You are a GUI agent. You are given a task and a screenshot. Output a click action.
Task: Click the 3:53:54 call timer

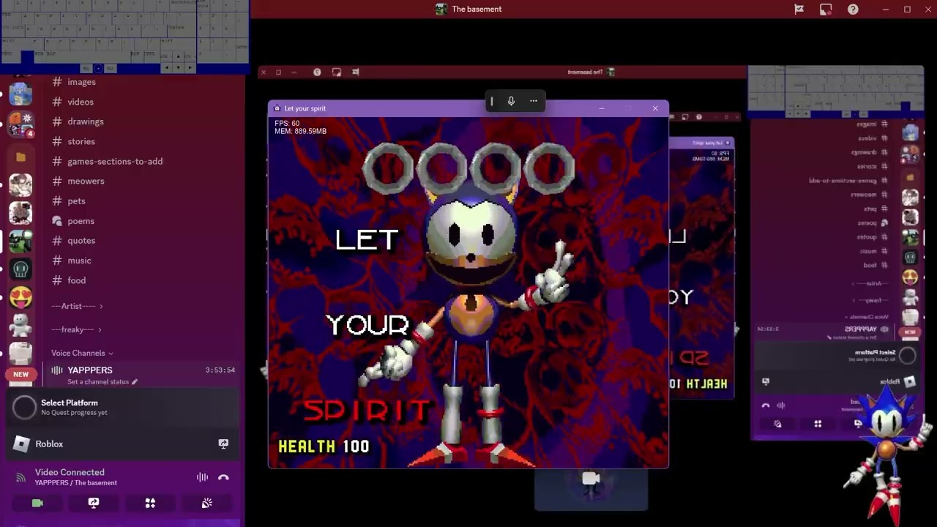click(220, 370)
